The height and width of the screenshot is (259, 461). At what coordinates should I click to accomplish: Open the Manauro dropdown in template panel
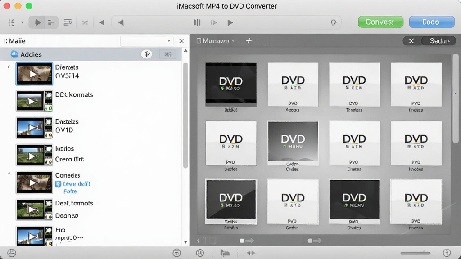pos(216,41)
